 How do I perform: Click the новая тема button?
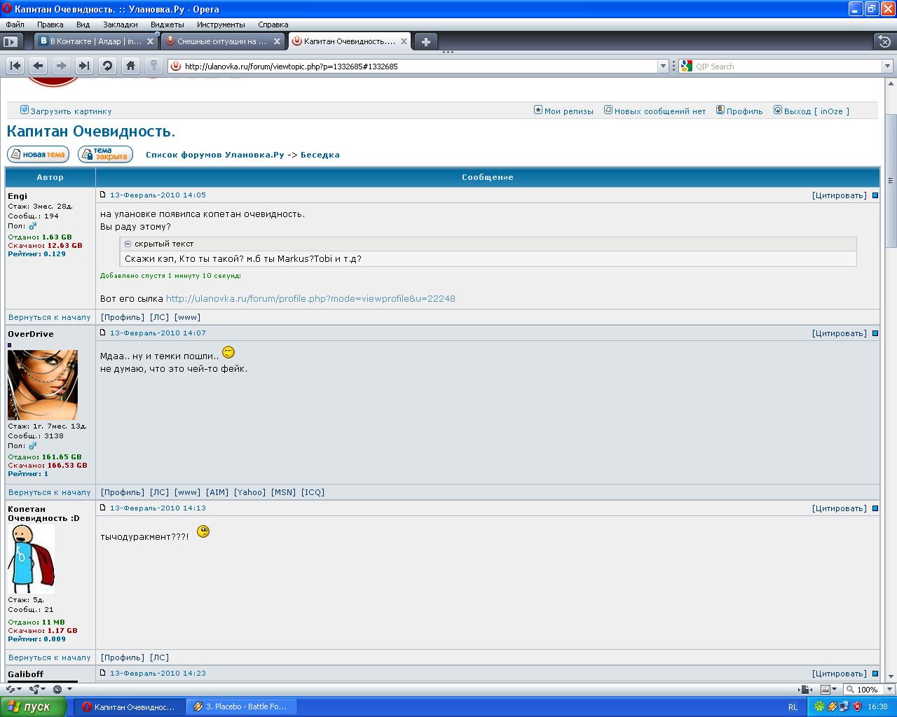tap(39, 154)
